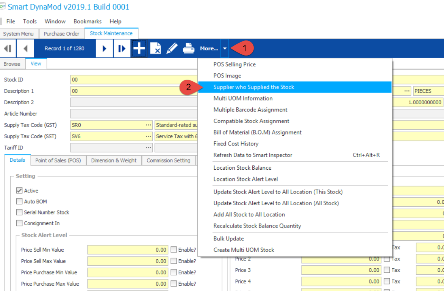
Task: Open Point of Sales (POS) tab
Action: pos(58,161)
